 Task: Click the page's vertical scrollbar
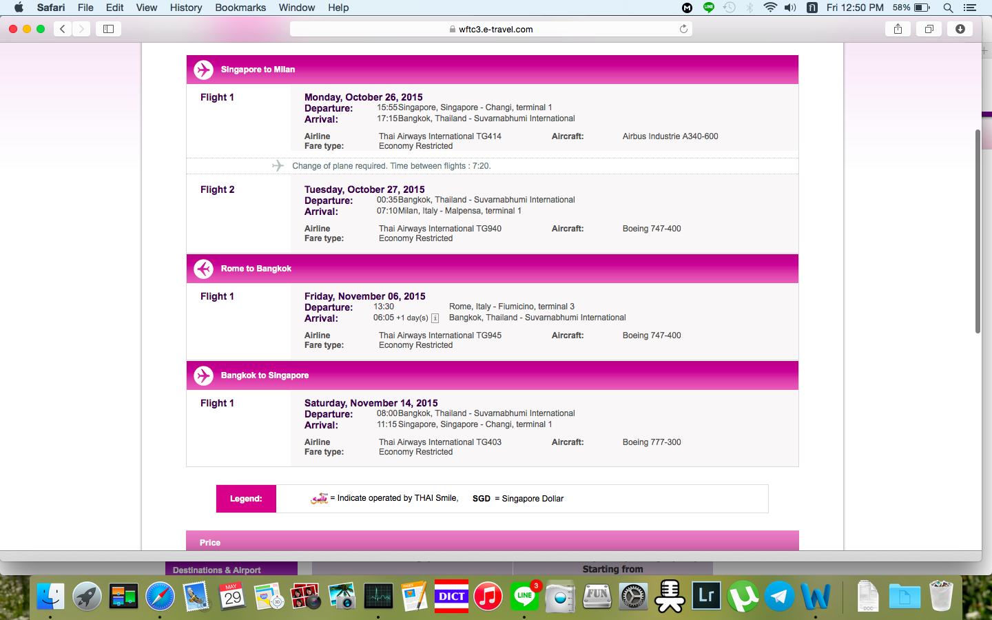(x=978, y=231)
